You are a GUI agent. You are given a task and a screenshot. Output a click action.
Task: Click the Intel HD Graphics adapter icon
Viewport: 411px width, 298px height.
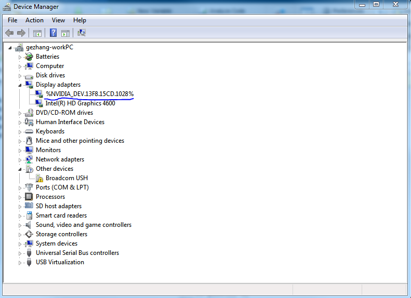pyautogui.click(x=39, y=103)
